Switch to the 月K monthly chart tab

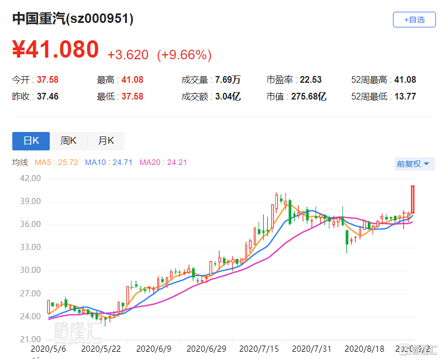point(106,141)
